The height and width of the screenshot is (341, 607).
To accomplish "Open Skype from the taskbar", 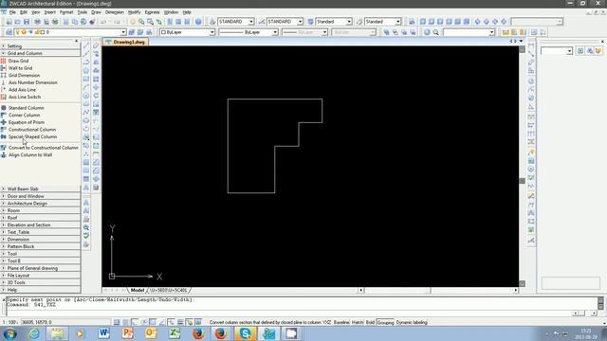I will point(245,333).
